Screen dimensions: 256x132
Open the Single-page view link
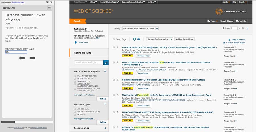click(18, 3)
